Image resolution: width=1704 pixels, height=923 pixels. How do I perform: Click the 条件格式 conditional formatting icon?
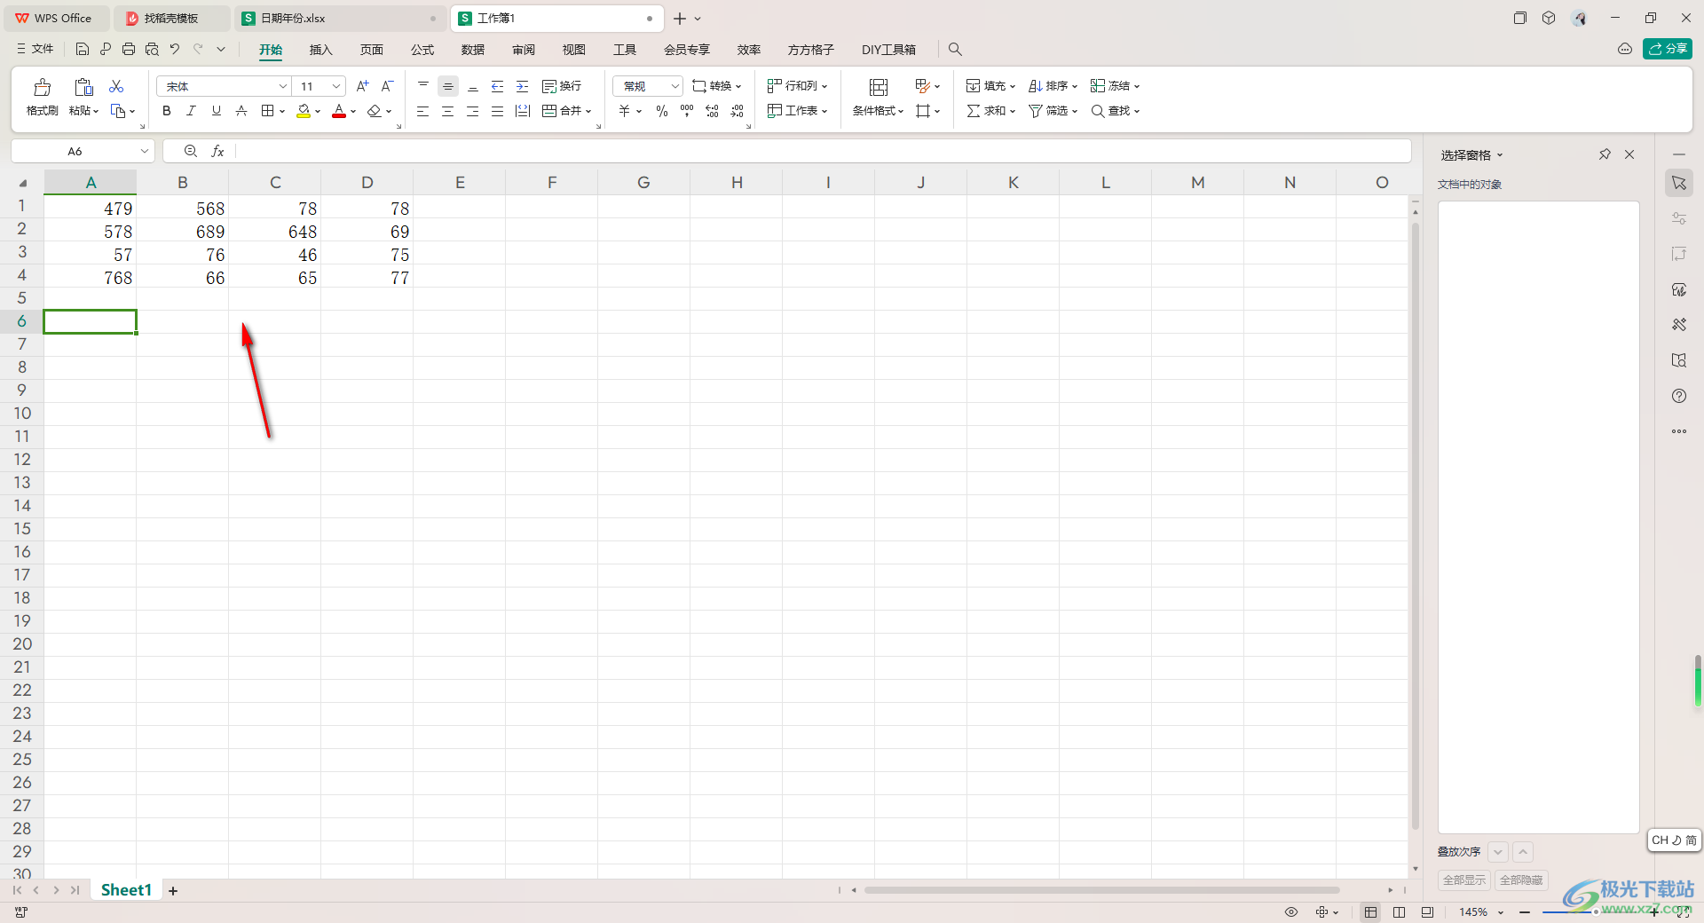(879, 87)
